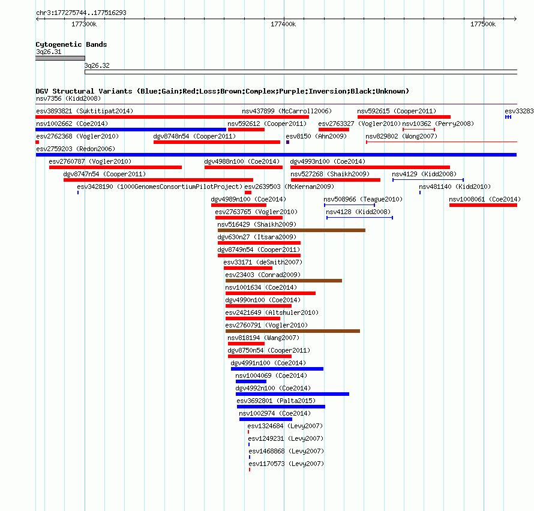Click esv2760787 (Vogler2010) variant label
Image resolution: width=534 pixels, height=511 pixels.
click(90, 161)
